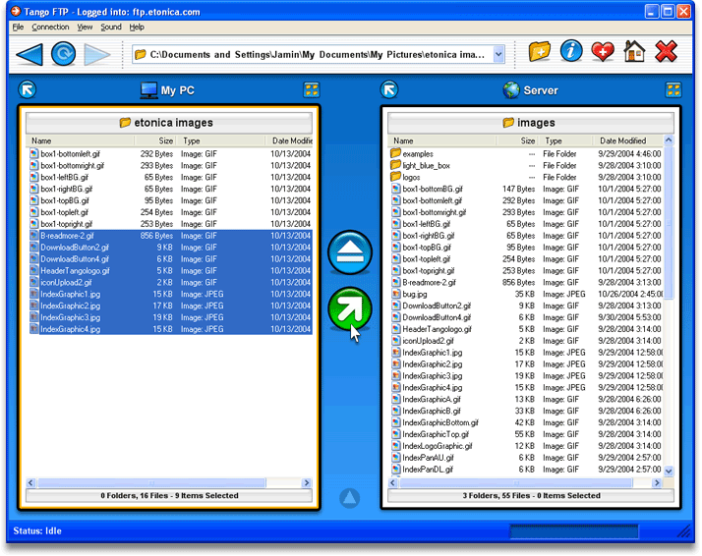Viewport: 702px width, 556px height.
Task: Click Server status '3 Folders, 55 Files'
Action: [x=497, y=496]
